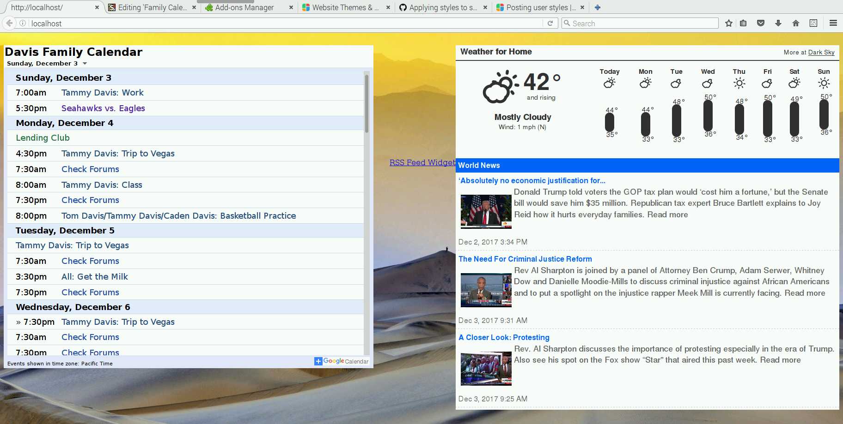Expand the date dropdown beside Sunday, December 3
This screenshot has height=424, width=843.
(85, 63)
